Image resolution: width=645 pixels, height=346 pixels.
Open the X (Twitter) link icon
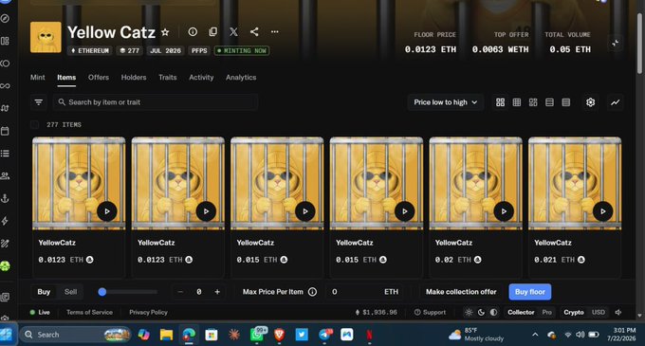233,31
